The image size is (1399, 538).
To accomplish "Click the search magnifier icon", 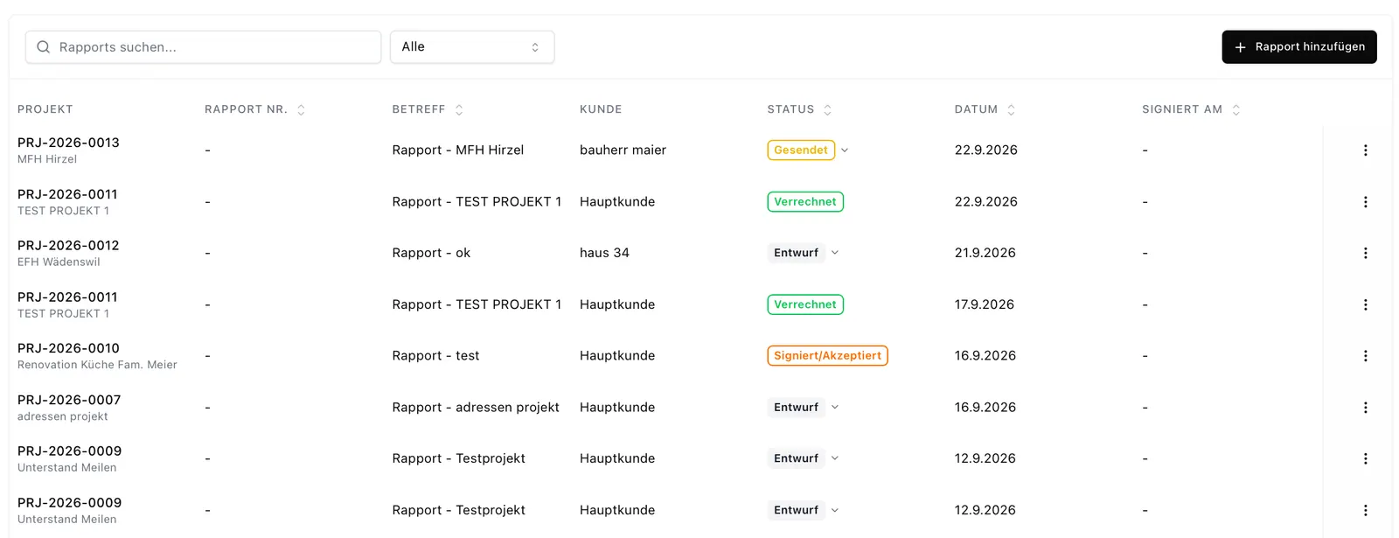I will click(43, 47).
